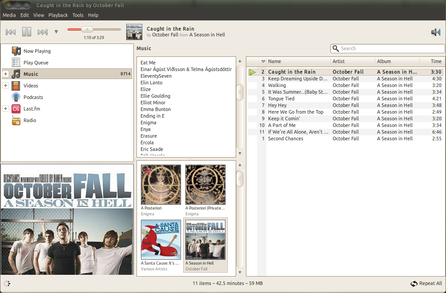Toggle the Repeat All mode

point(426,283)
